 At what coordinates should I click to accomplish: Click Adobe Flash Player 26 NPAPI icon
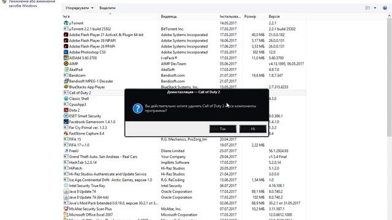66,40
